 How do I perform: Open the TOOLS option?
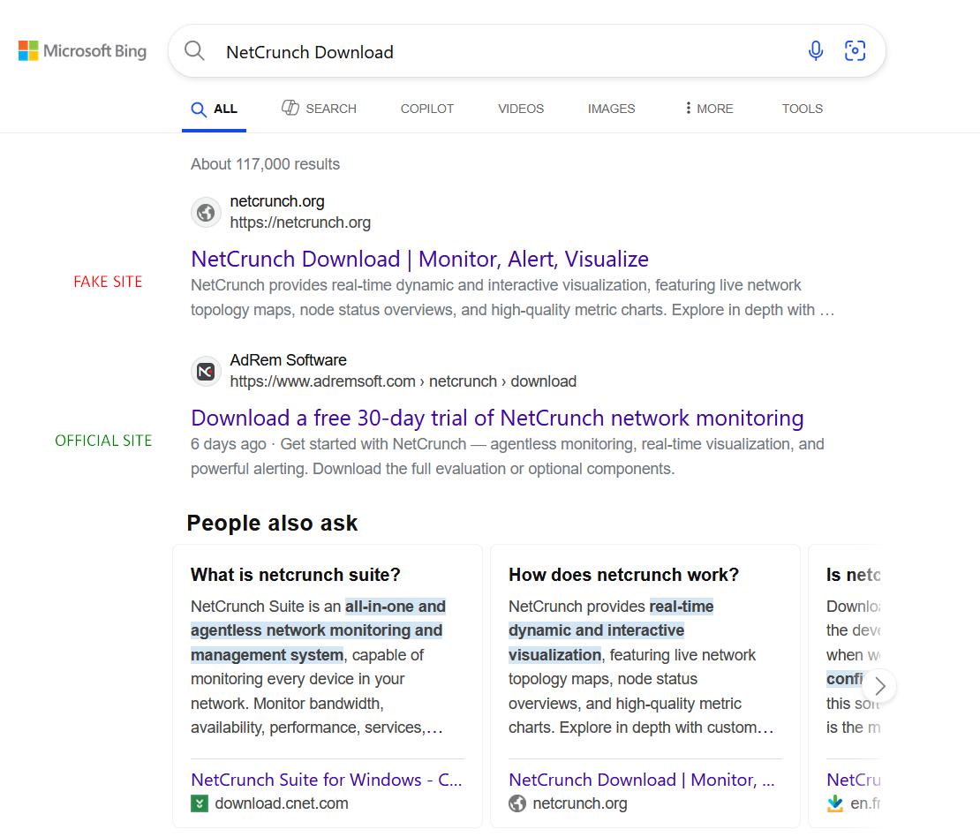pos(802,109)
